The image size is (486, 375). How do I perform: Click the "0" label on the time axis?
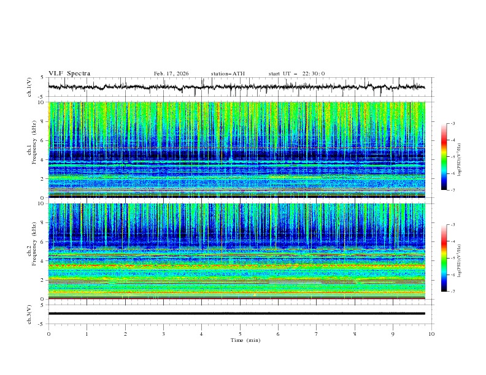pos(48,334)
